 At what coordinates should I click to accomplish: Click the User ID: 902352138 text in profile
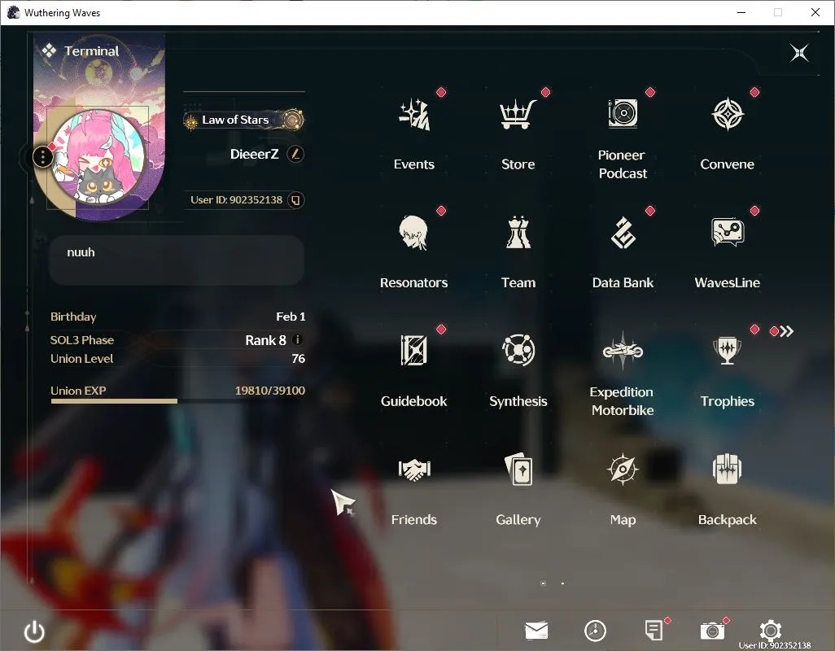pos(237,200)
